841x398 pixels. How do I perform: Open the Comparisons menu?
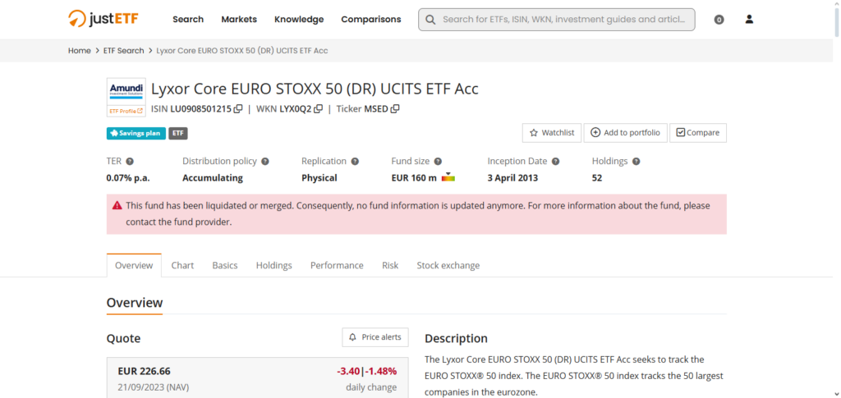371,19
